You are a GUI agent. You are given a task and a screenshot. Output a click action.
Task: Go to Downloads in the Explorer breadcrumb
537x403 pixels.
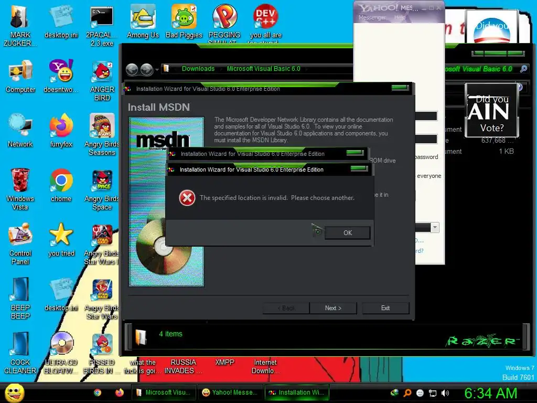tap(198, 69)
